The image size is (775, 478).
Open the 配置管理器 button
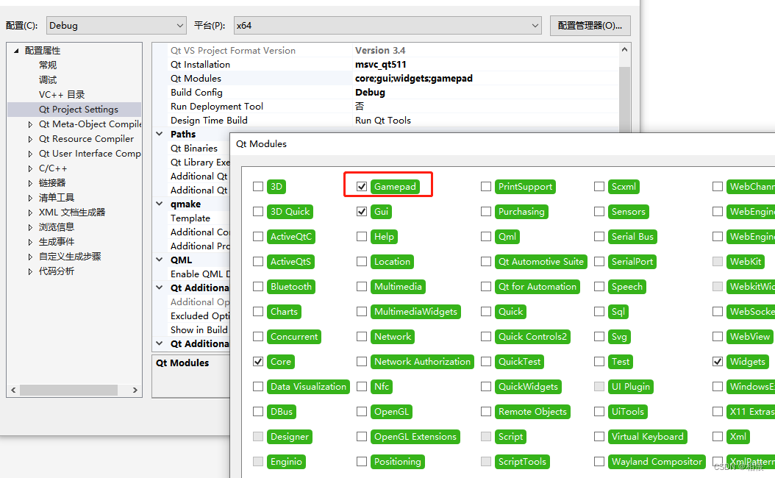(x=590, y=25)
